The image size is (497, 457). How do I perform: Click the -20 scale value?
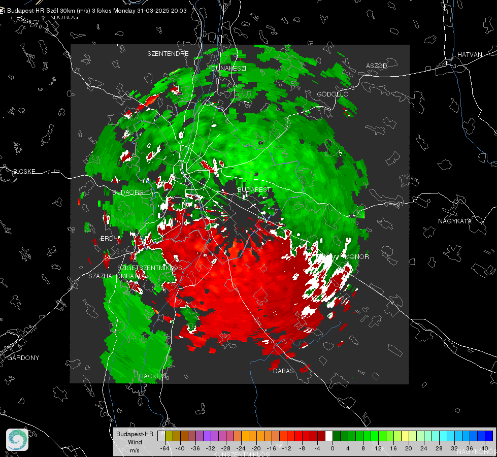click(256, 448)
